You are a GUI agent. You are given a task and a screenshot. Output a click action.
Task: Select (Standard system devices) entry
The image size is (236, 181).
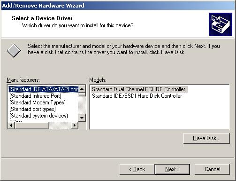tap(38, 116)
